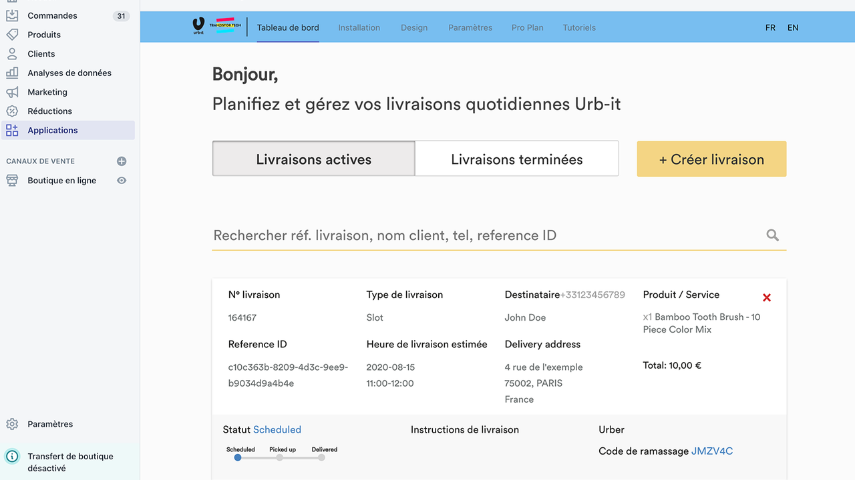
Task: Open the Installation tab
Action: click(359, 27)
